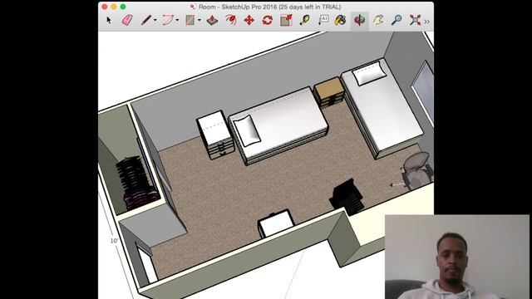Click the webcam video overlay
This screenshot has height=299, width=532.
tap(456, 257)
